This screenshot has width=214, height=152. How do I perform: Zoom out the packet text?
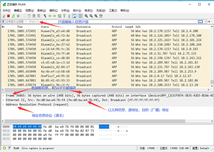91,16
